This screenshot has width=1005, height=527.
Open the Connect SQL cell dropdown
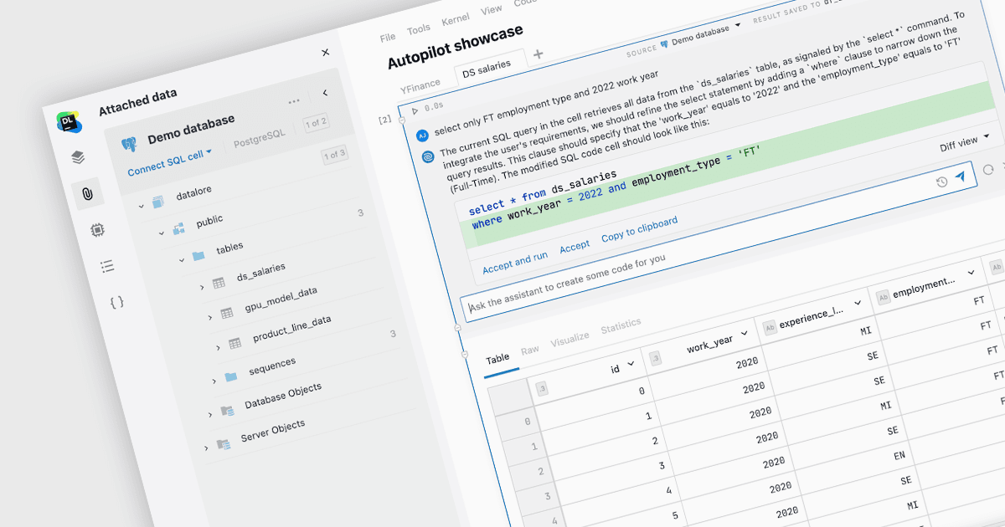170,161
